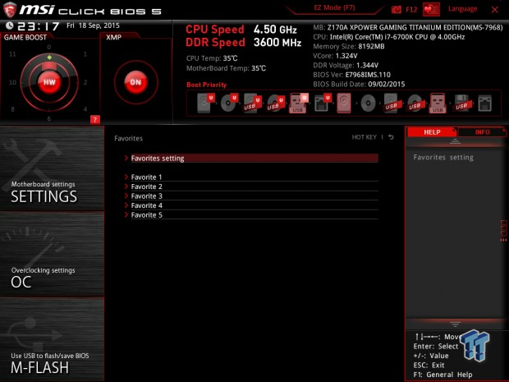Click the Favorites heading in main panel

pos(129,138)
